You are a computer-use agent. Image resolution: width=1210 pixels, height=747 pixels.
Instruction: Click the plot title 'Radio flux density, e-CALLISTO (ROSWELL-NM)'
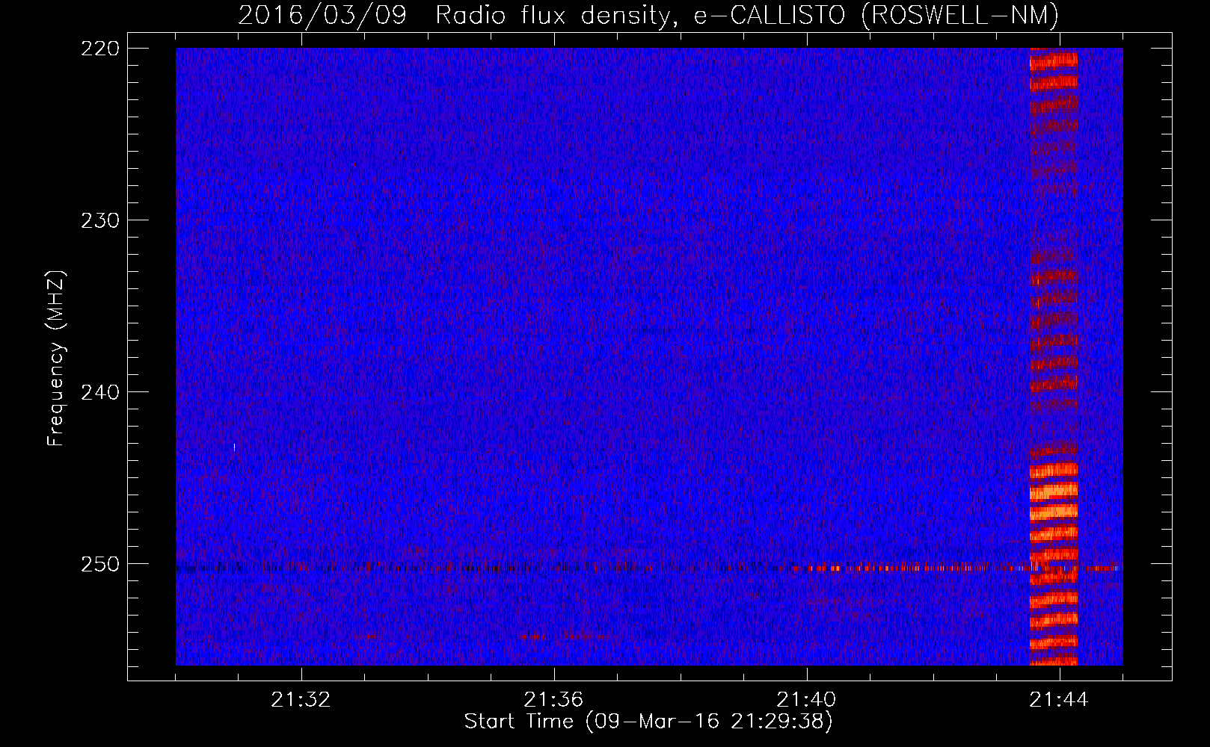(747, 15)
